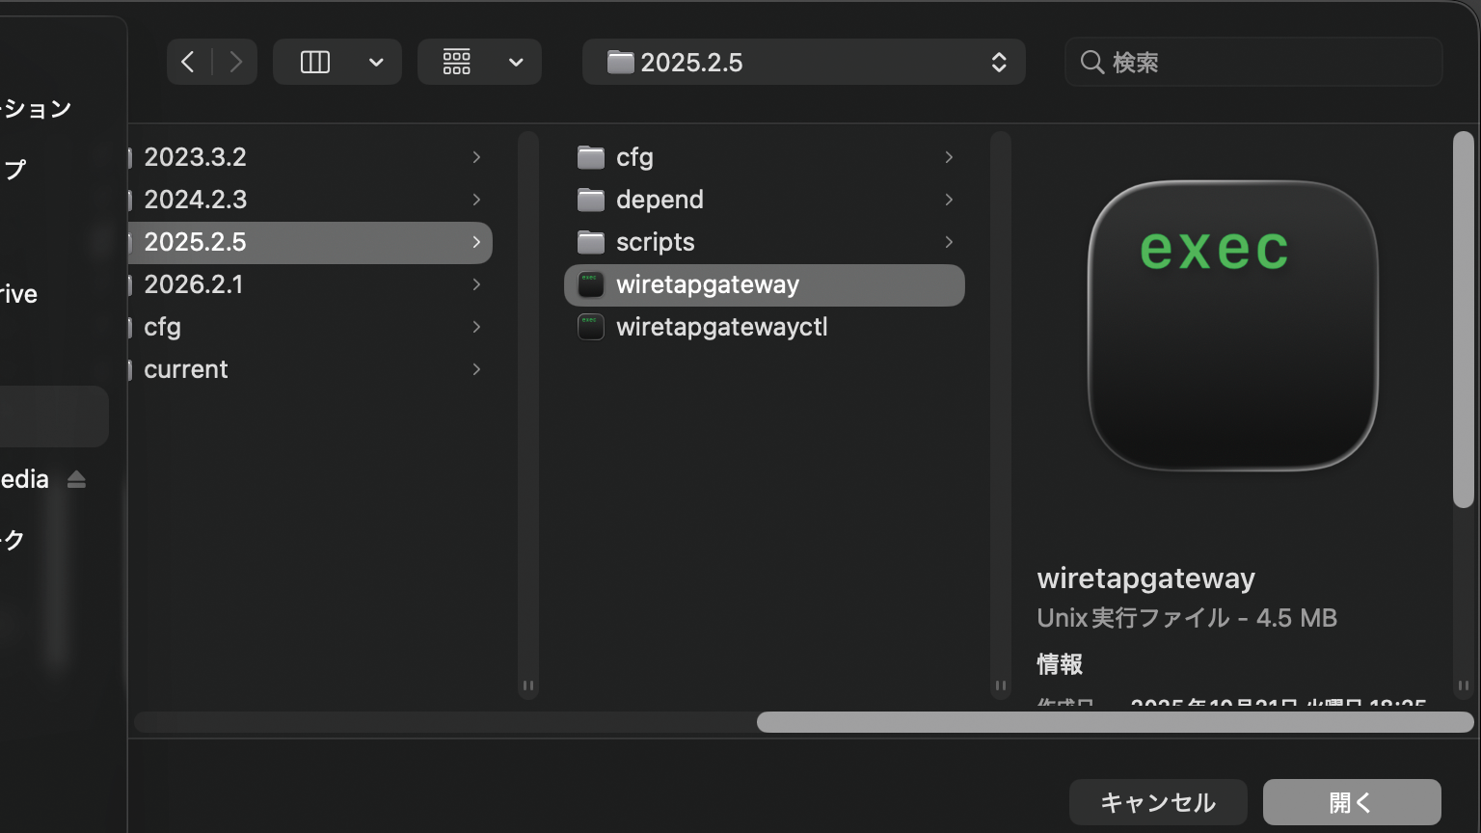Click the preview pane vertical scrollbar
This screenshot has height=833, width=1481.
tap(1463, 318)
